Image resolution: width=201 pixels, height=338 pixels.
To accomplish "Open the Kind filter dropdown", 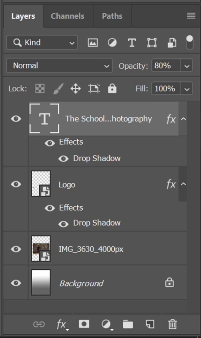I will [x=42, y=43].
